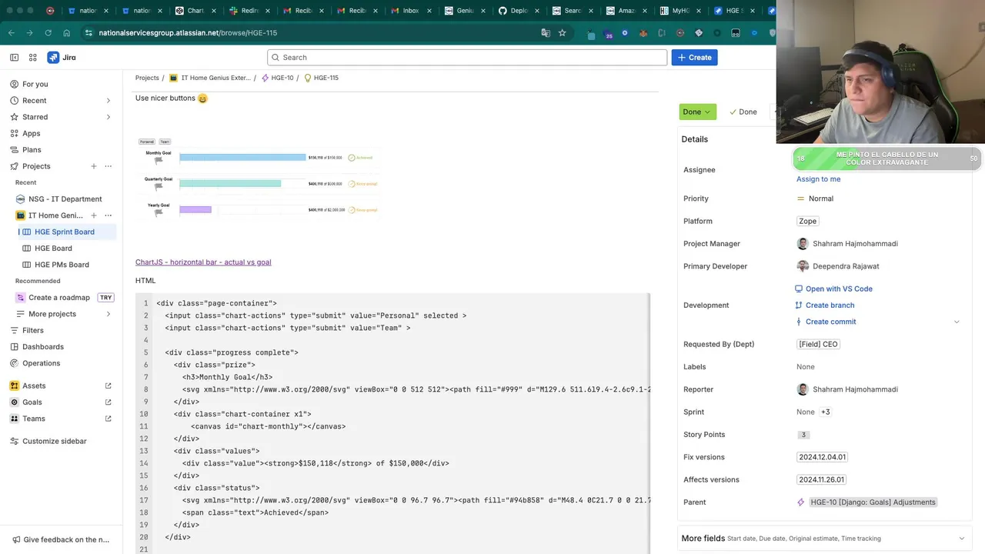Open NSG - IT Department project
985x554 pixels.
tap(65, 199)
